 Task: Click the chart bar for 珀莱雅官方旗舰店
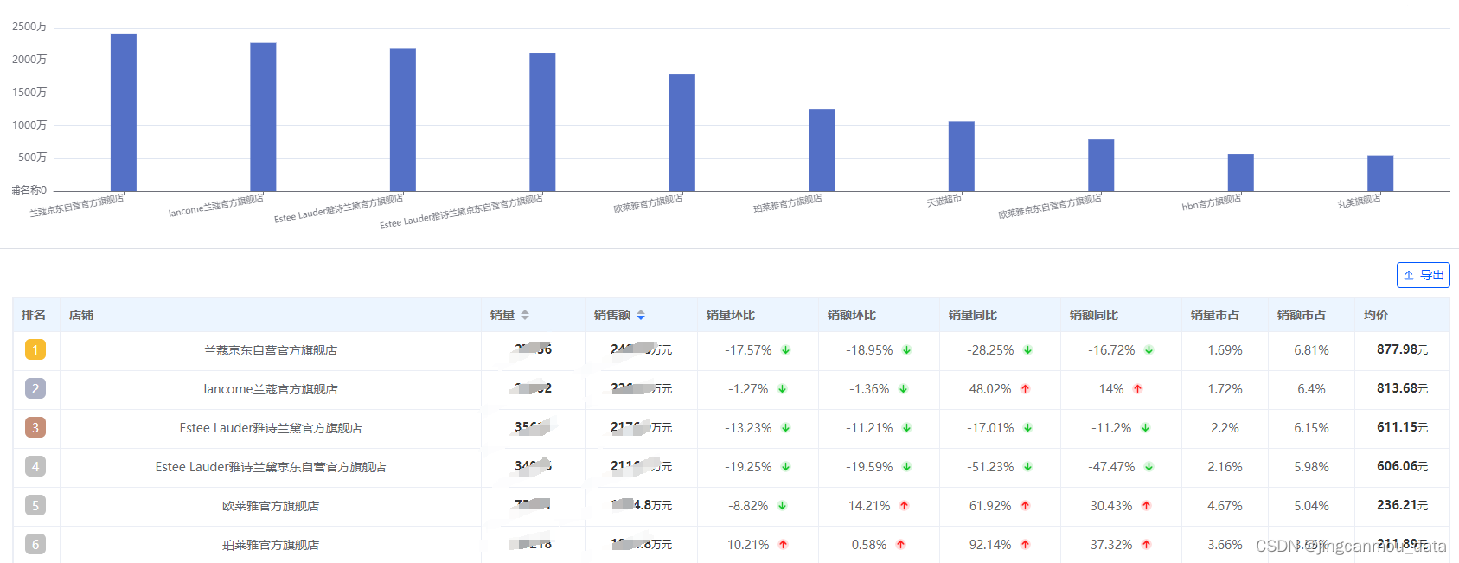tap(822, 150)
